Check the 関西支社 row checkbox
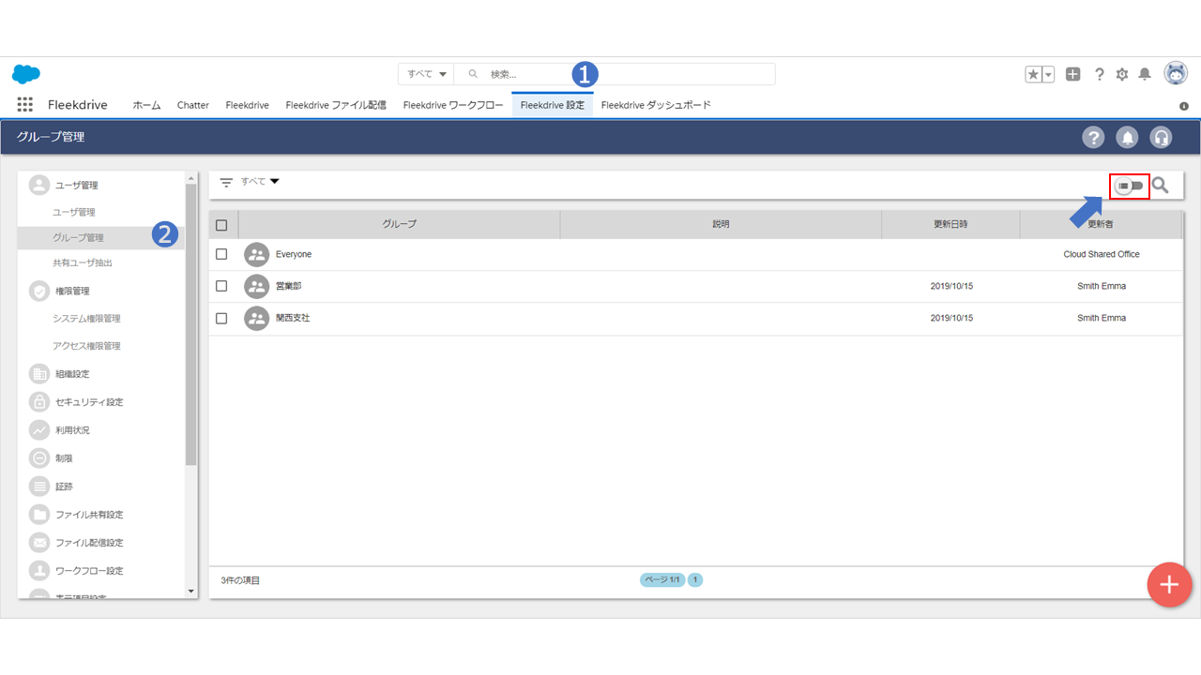1201x675 pixels. pos(221,318)
